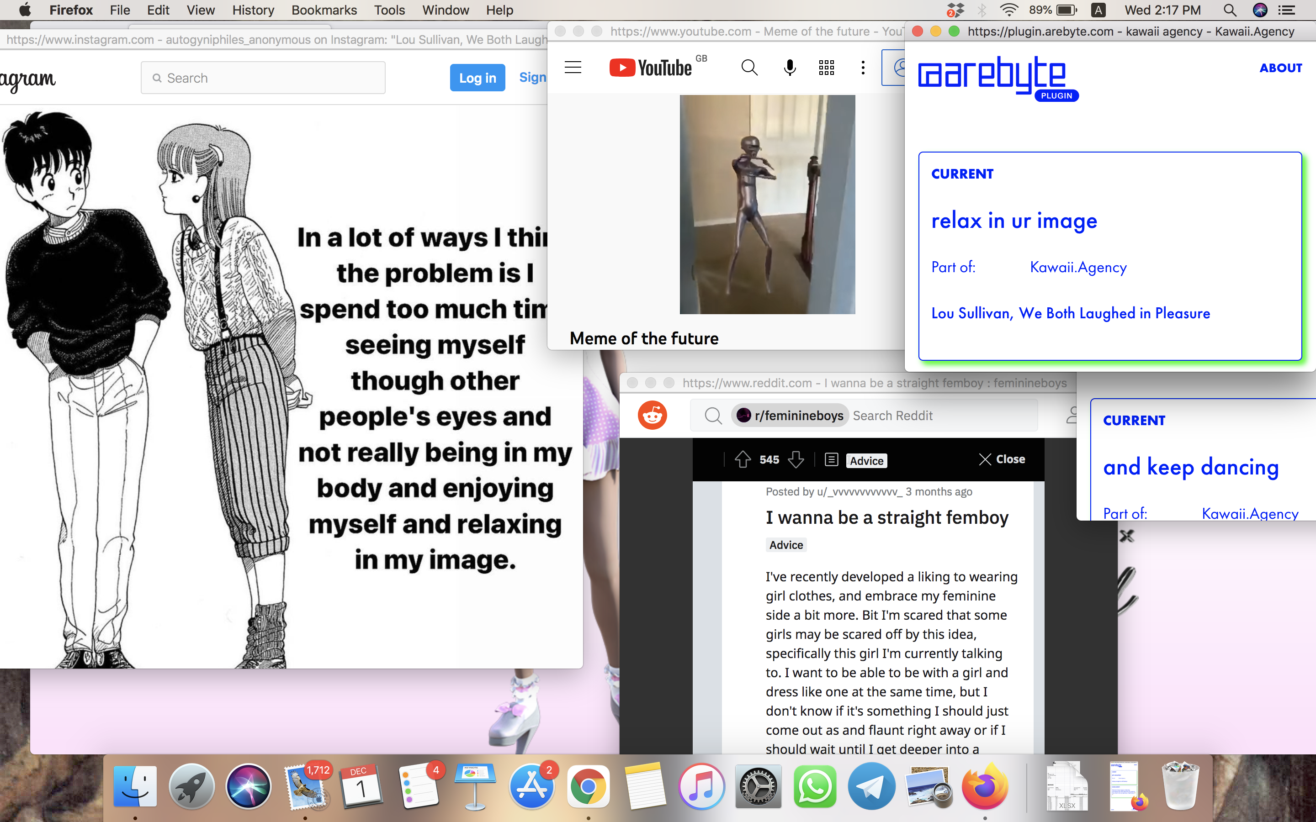The width and height of the screenshot is (1316, 822).
Task: Open Telegram from the Dock
Action: 871,786
